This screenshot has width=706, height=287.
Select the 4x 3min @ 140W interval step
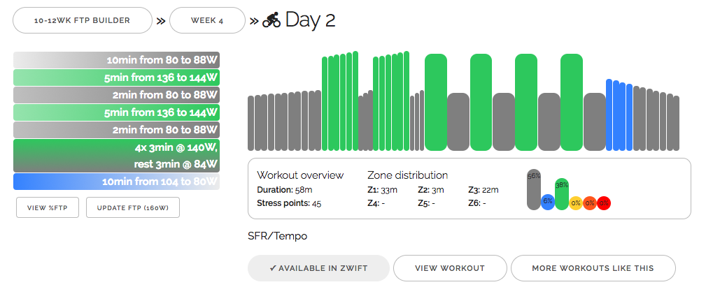coord(116,156)
